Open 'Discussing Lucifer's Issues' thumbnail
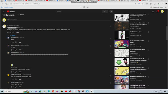Image resolution: width=168 pixels, height=94 pixels. click(122, 44)
